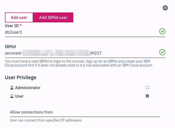The height and width of the screenshot is (128, 175).
Task: Click the User ID field containing db2user1
Action: click(x=80, y=32)
